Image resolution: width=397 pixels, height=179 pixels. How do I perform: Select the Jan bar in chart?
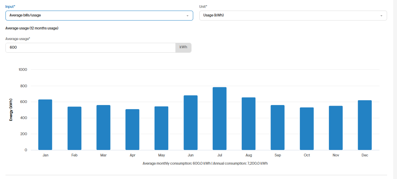pyautogui.click(x=45, y=125)
